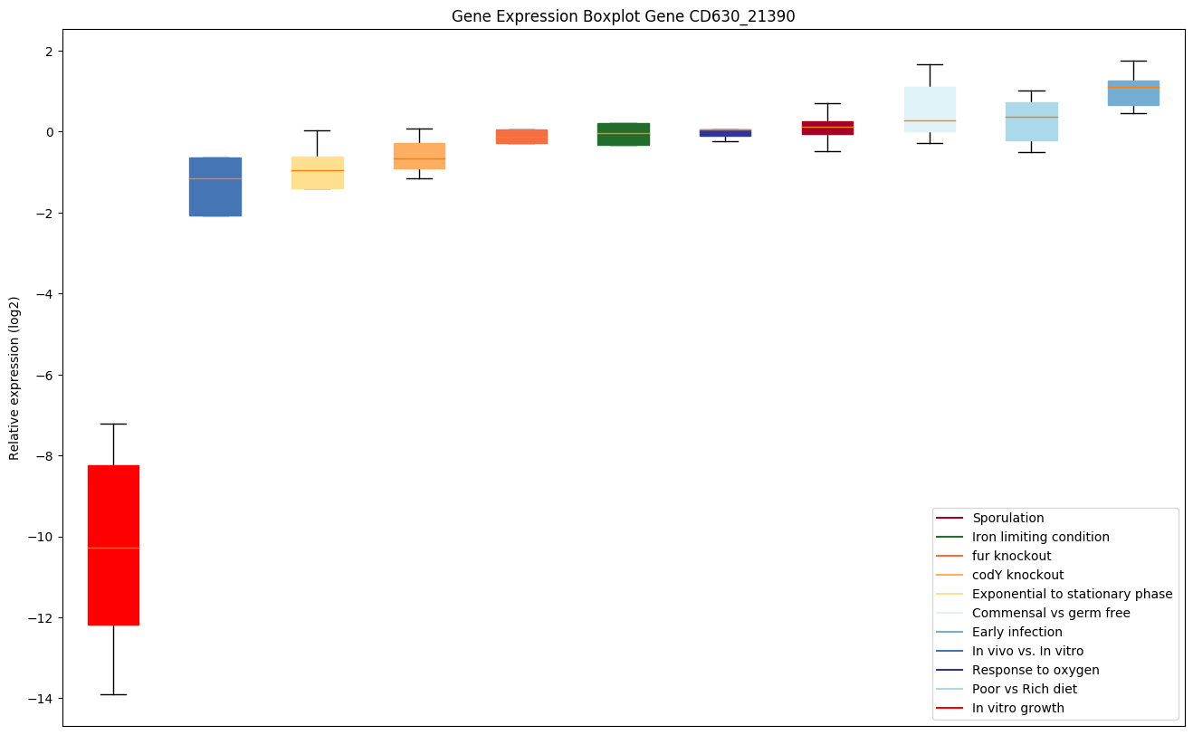Click the Relative expression (log2) axis label
This screenshot has height=735, width=1193.
(x=14, y=377)
